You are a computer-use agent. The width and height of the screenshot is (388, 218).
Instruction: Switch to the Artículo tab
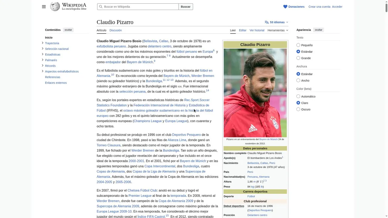101,30
